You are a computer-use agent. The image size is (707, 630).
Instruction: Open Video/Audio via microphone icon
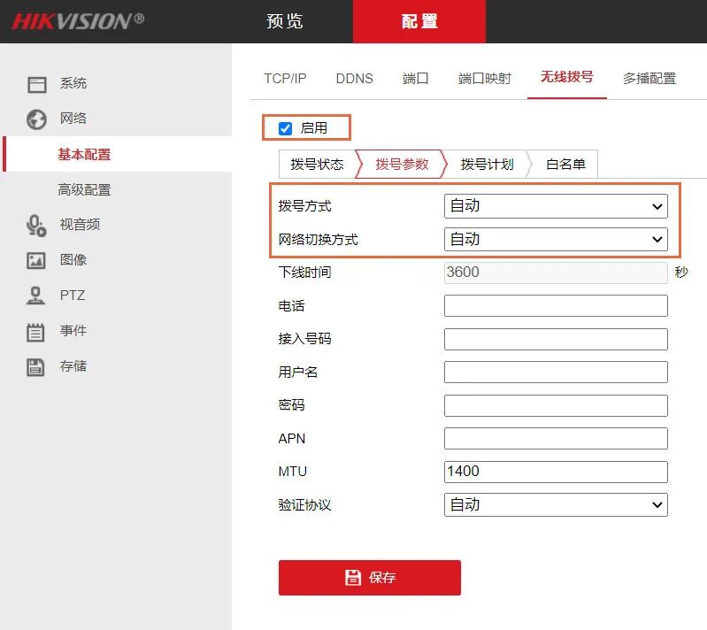(x=36, y=225)
